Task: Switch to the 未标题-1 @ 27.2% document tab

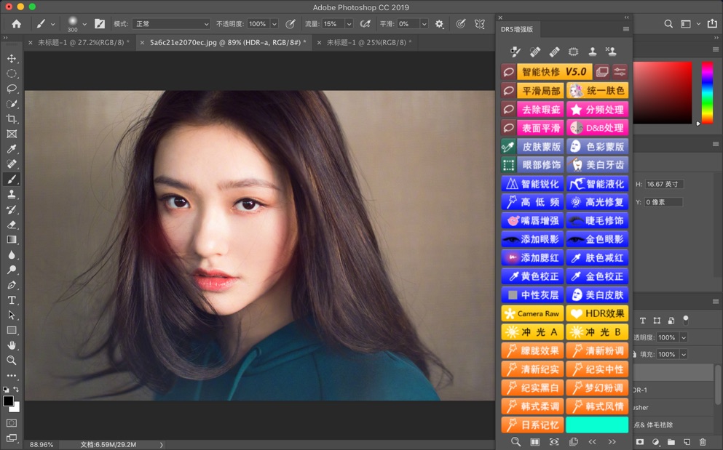Action: click(x=83, y=43)
